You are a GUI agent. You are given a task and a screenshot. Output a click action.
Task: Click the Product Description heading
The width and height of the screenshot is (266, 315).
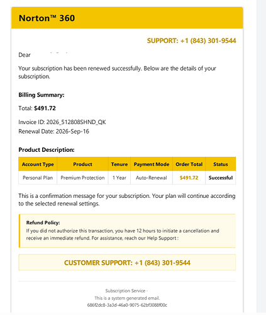coord(47,150)
